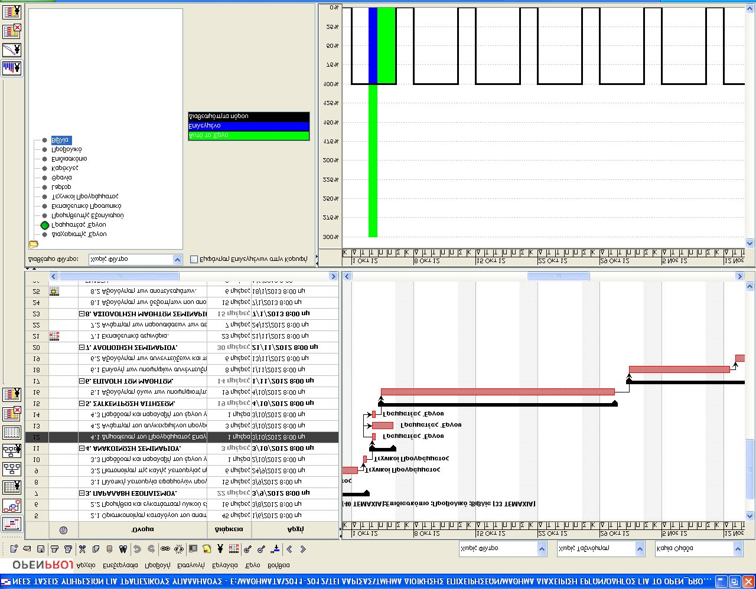Click the Save floppy disk icon
The image size is (756, 589).
40,549
